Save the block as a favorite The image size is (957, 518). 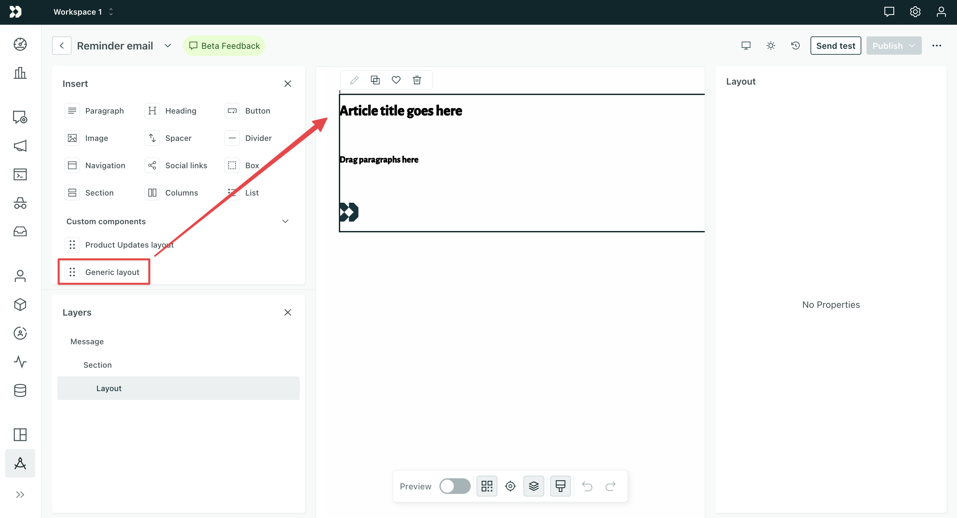(x=395, y=80)
